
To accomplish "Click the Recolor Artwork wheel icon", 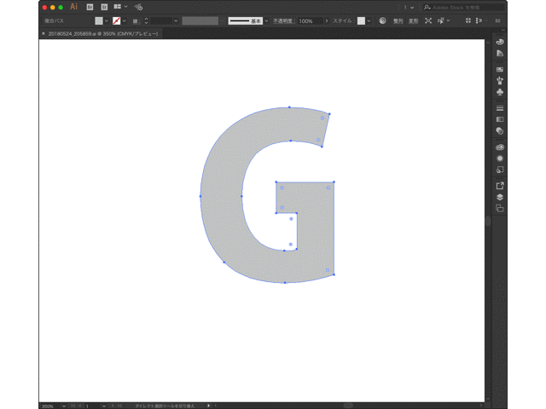I will coord(382,20).
